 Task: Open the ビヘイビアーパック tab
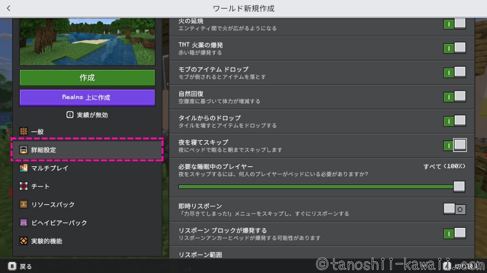[87, 222]
